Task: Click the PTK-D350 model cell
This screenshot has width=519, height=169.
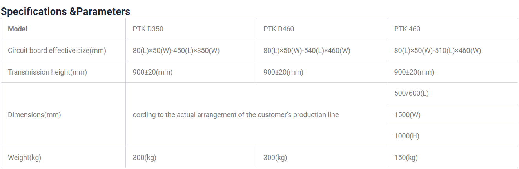Action: point(148,29)
